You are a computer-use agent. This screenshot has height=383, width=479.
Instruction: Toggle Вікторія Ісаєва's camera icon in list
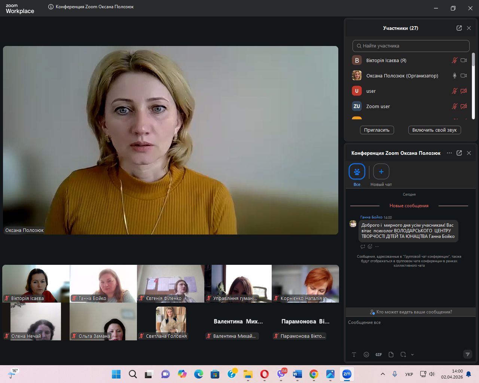point(464,60)
